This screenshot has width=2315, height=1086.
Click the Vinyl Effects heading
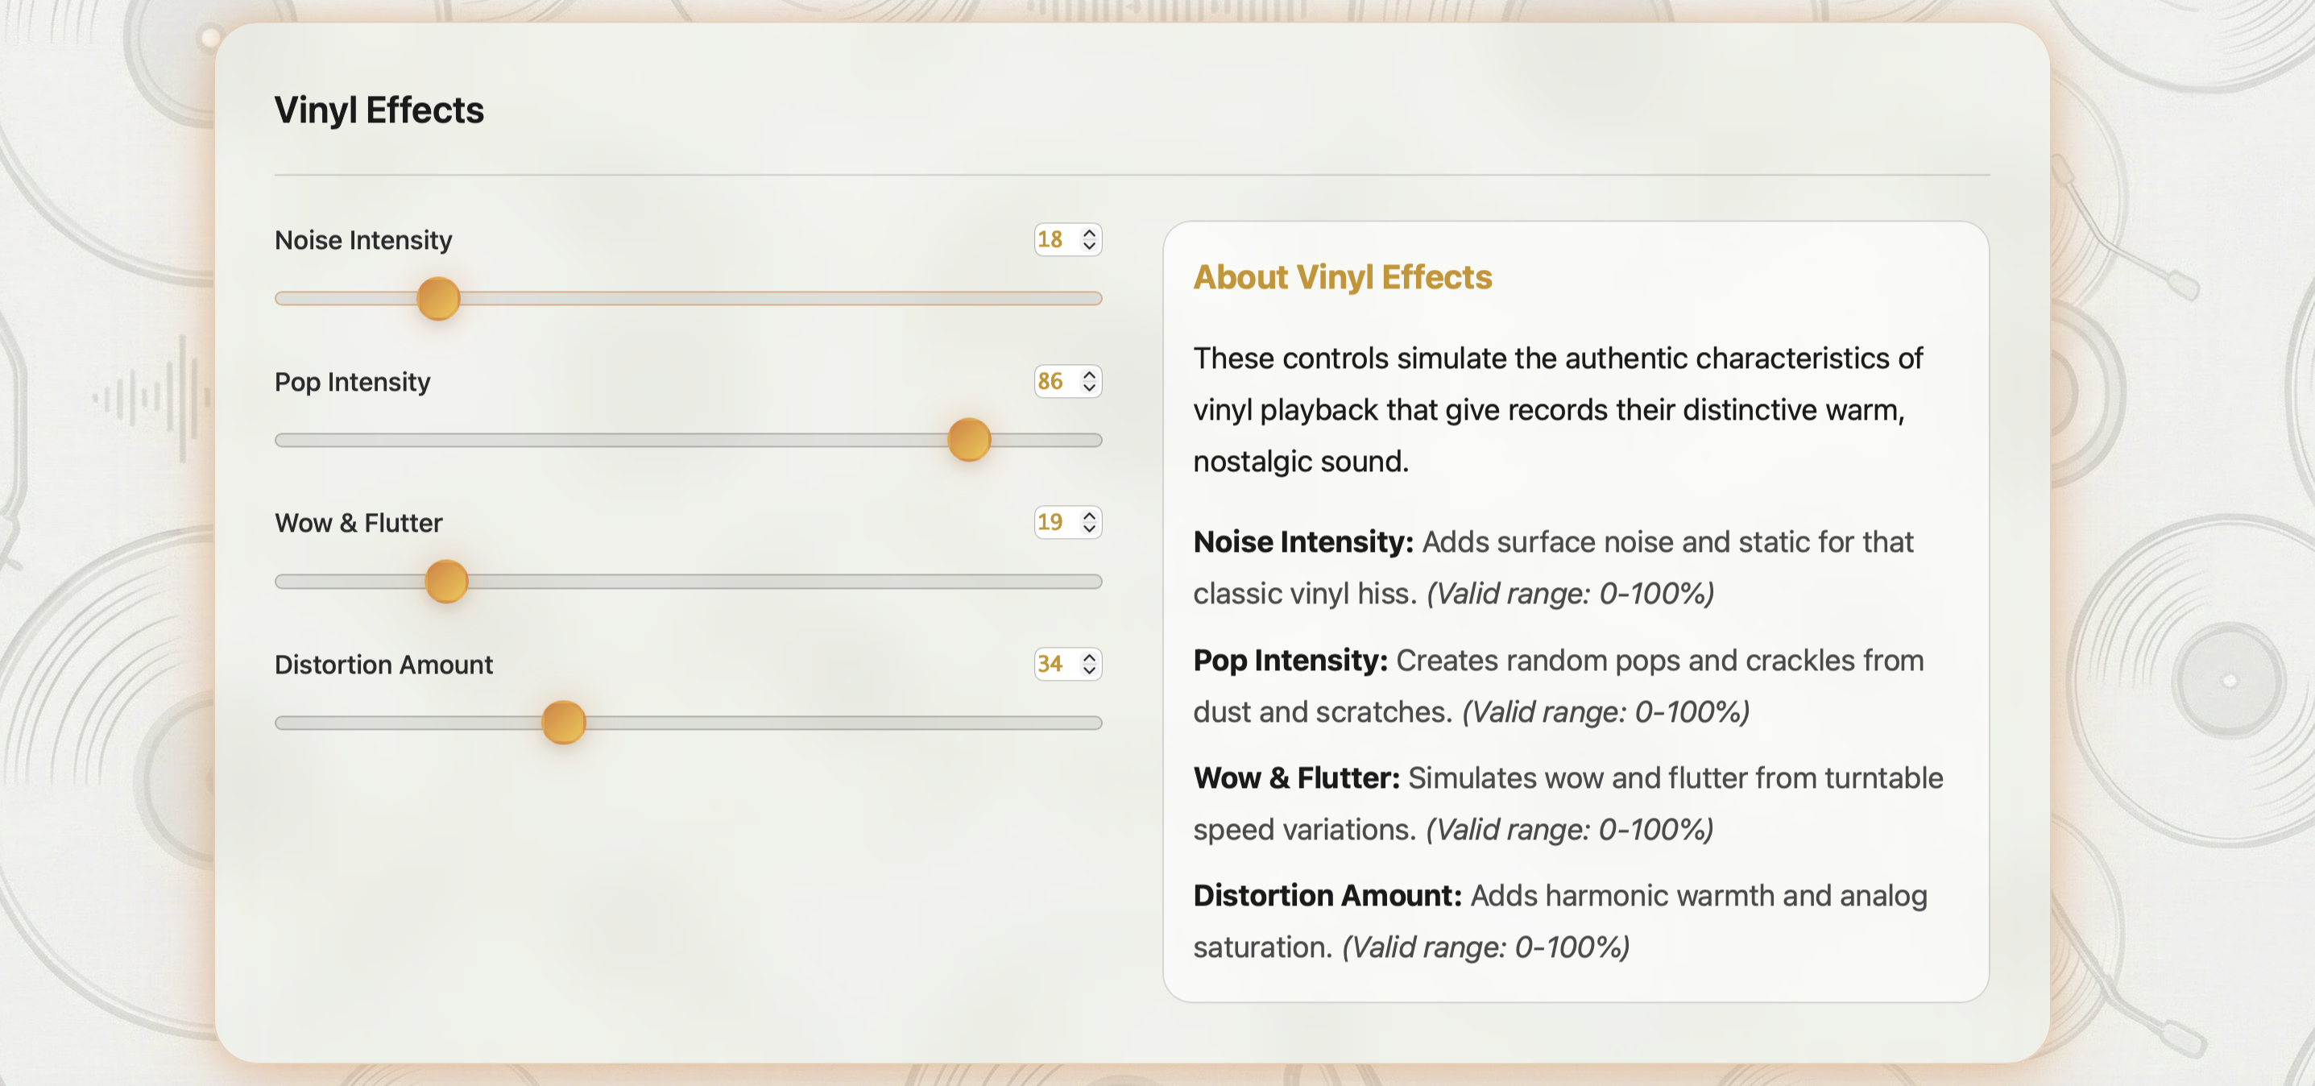[x=379, y=110]
